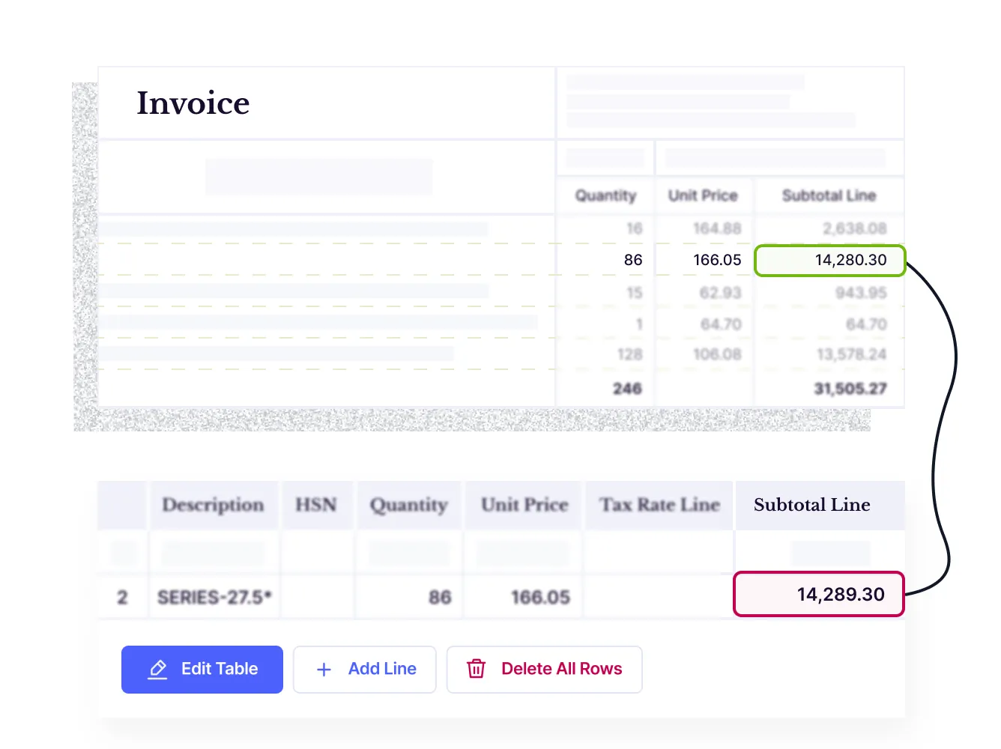Click the Tax Rate Line column header
1001x749 pixels.
click(x=659, y=506)
